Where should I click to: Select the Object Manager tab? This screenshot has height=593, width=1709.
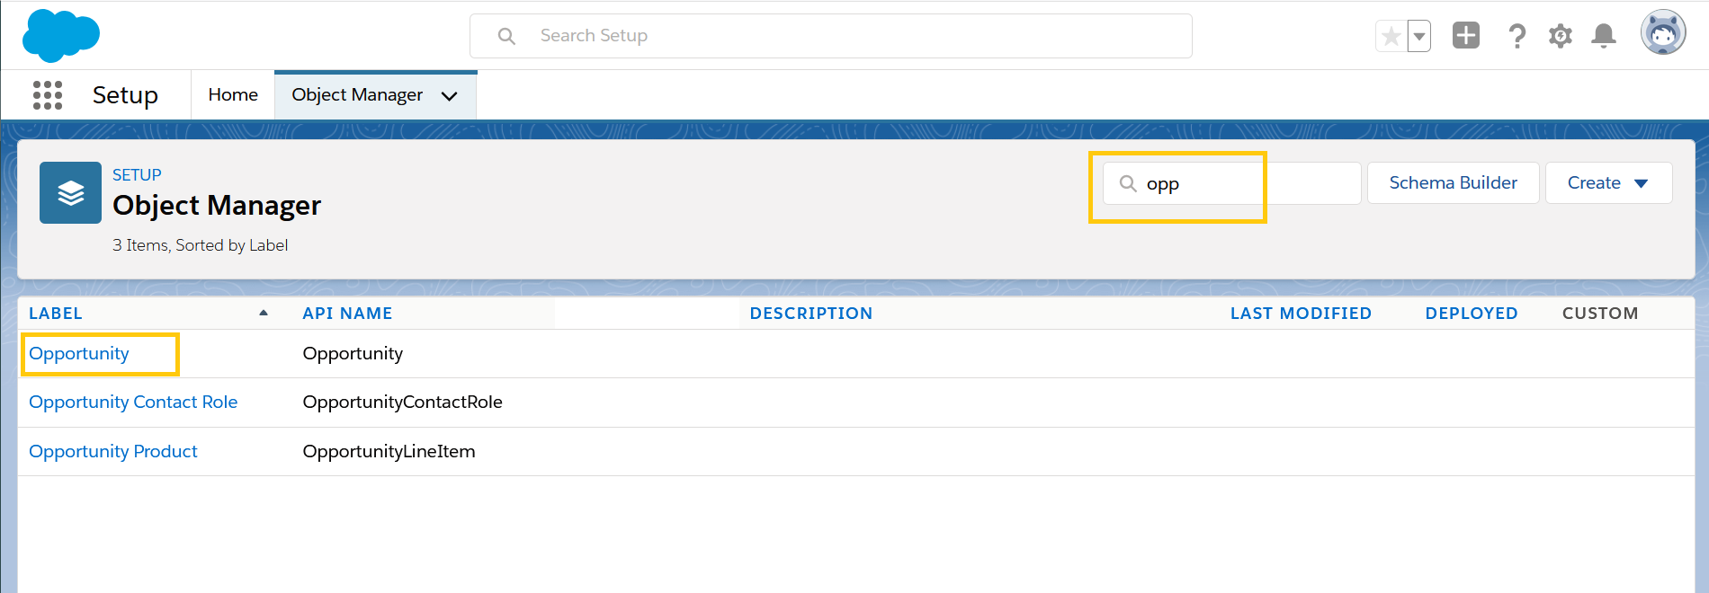click(357, 95)
